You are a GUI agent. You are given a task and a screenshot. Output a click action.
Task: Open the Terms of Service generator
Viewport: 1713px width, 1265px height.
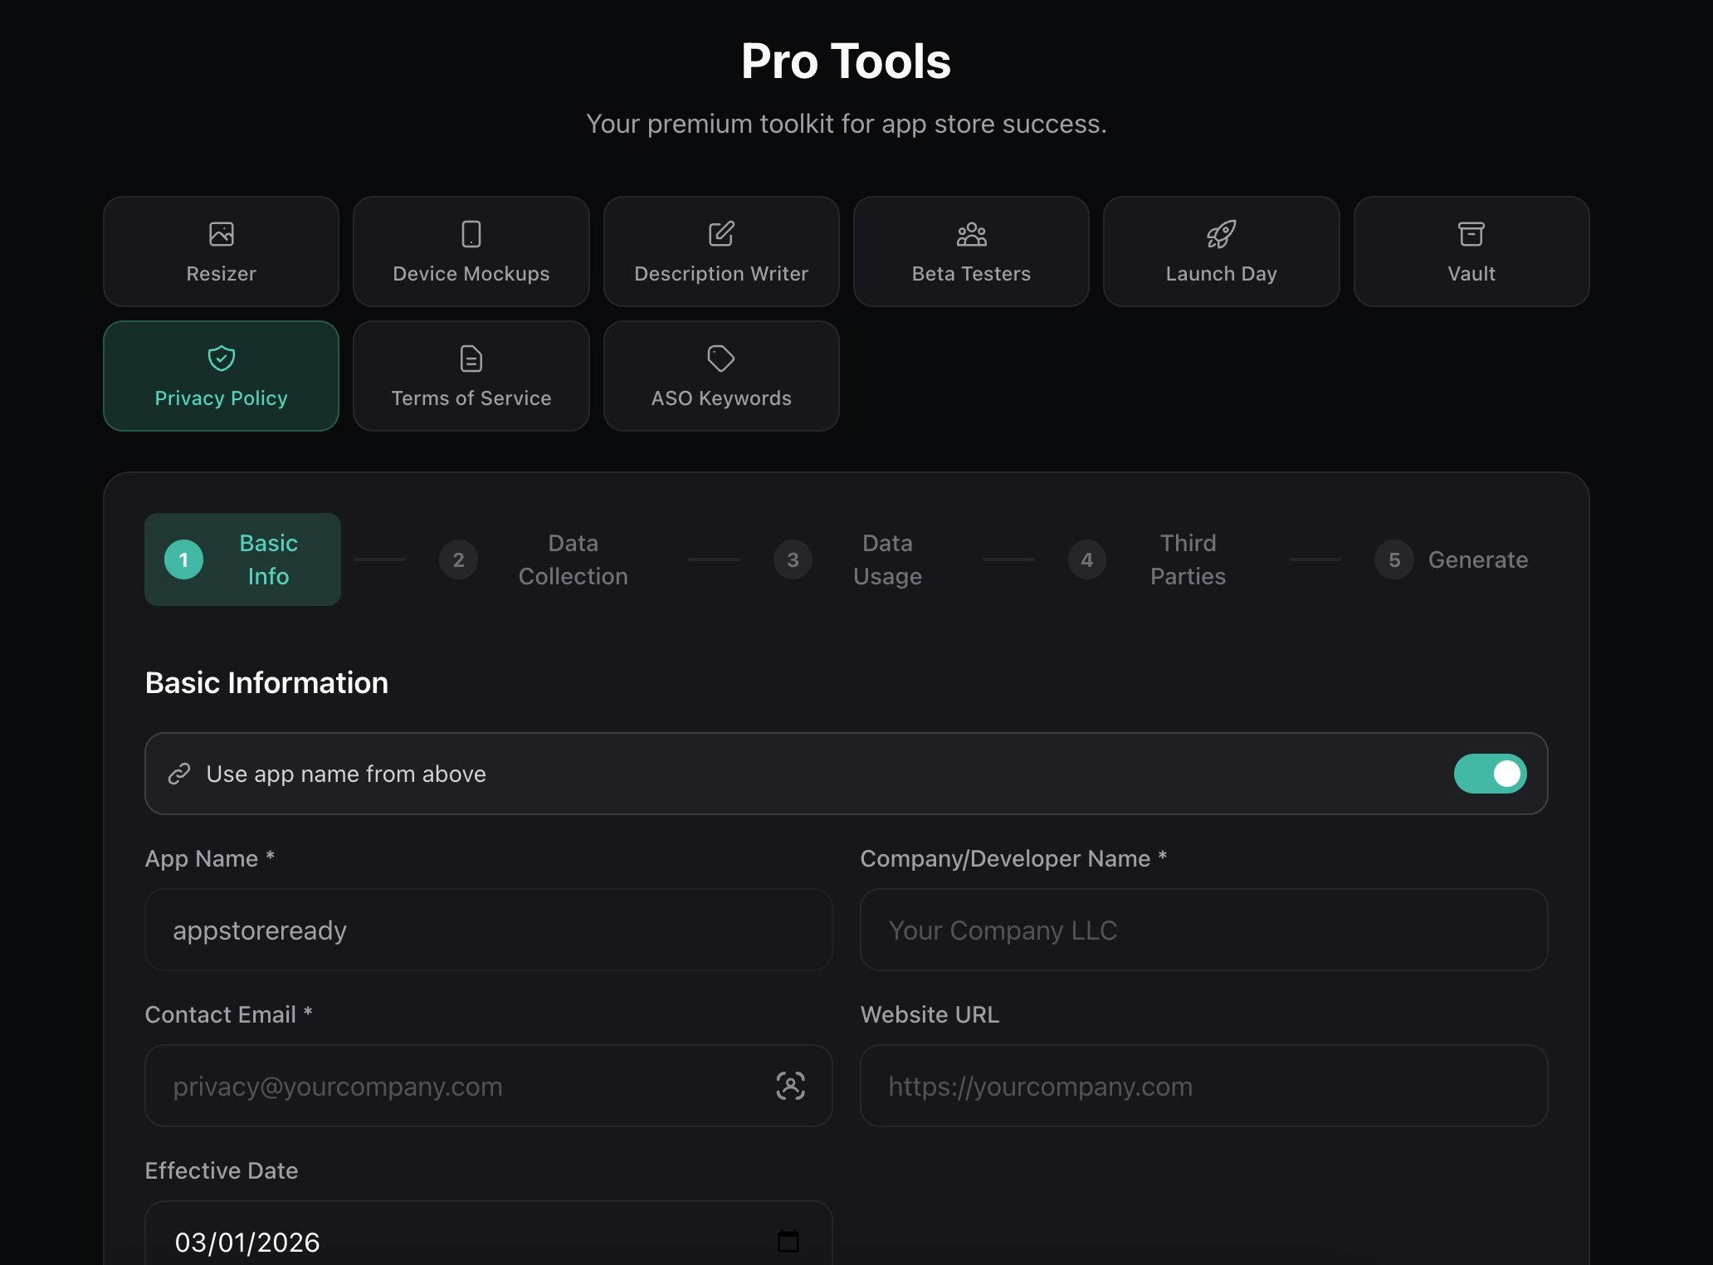coord(471,375)
